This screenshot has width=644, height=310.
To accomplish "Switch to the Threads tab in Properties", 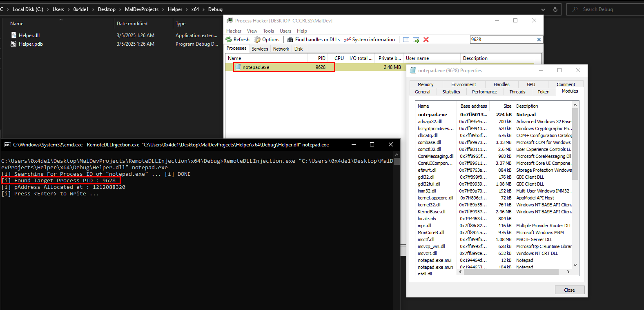I will tap(517, 92).
